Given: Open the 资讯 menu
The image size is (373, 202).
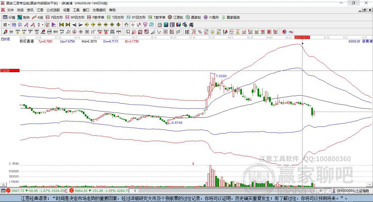Looking at the screenshot, I should pyautogui.click(x=30, y=10).
